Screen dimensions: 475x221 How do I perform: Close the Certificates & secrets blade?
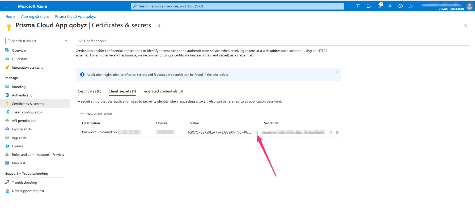[x=465, y=25]
